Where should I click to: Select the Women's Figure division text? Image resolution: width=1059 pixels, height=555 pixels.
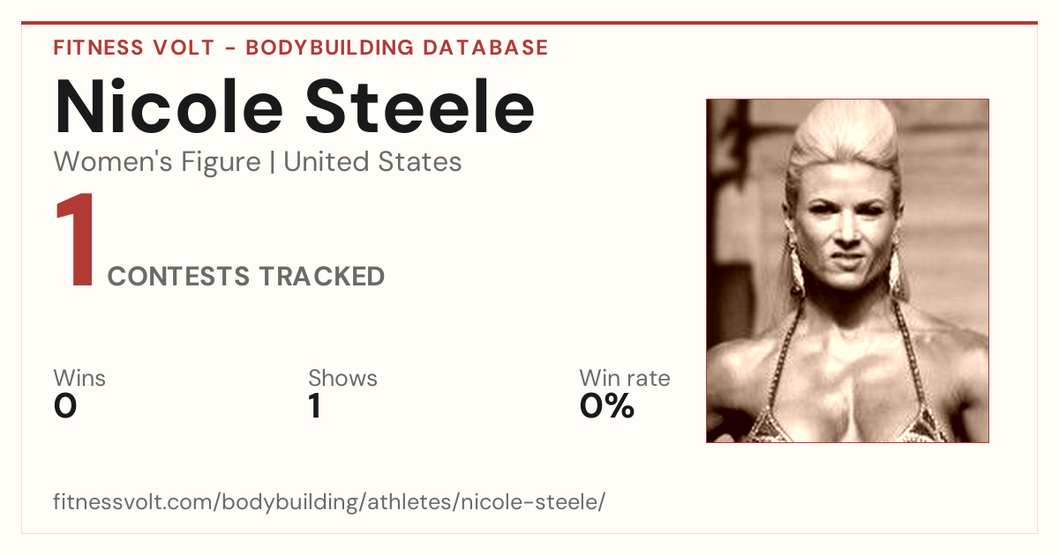click(x=157, y=162)
